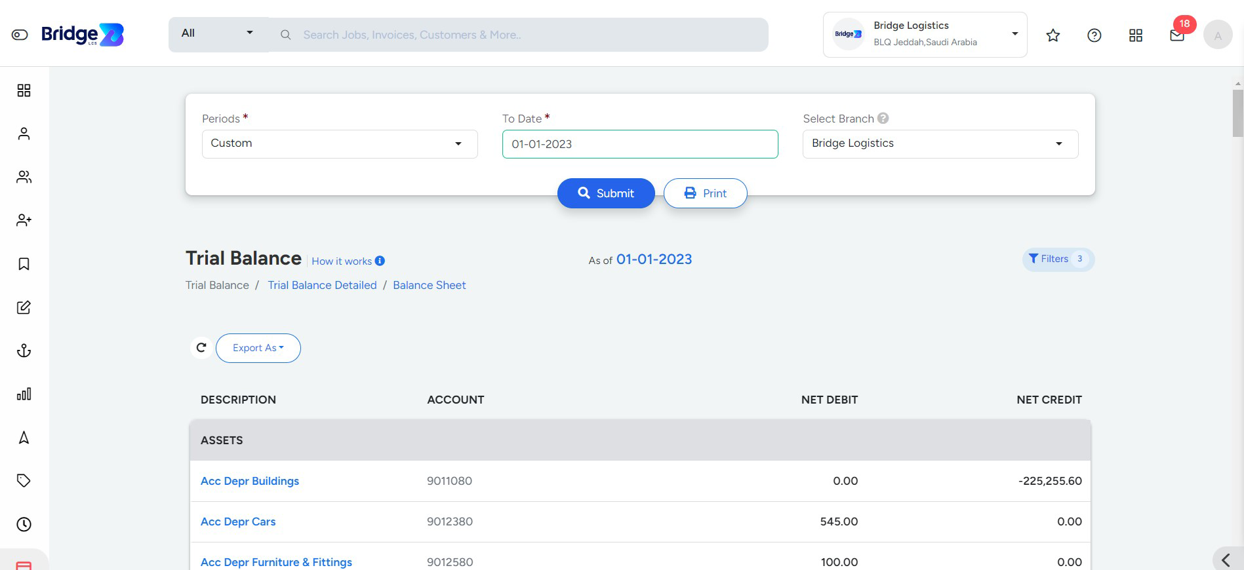
Task: Open the Export As dropdown
Action: coord(258,348)
